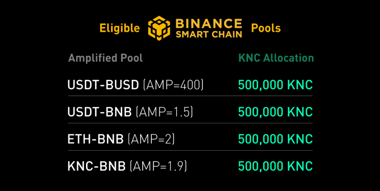This screenshot has height=191, width=380.
Task: Click the AMP=1.5 label
Action: click(164, 112)
